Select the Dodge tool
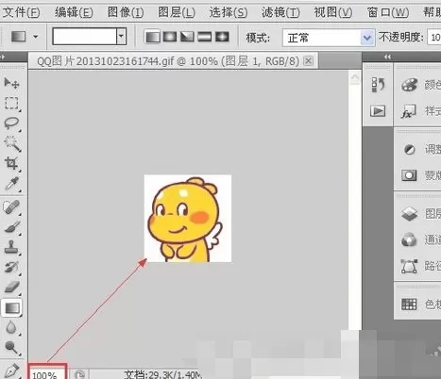This screenshot has height=379, width=441. click(11, 348)
